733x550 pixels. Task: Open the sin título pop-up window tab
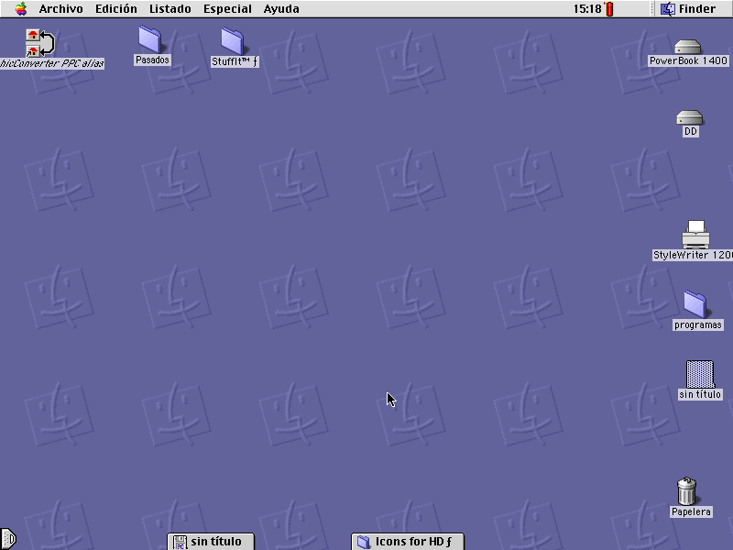(211, 542)
